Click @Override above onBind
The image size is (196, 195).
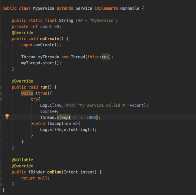click(22, 166)
